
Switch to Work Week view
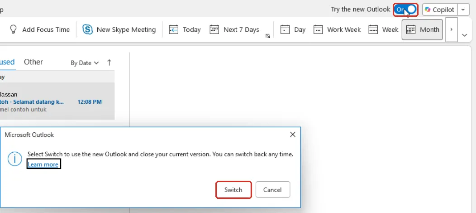[337, 29]
